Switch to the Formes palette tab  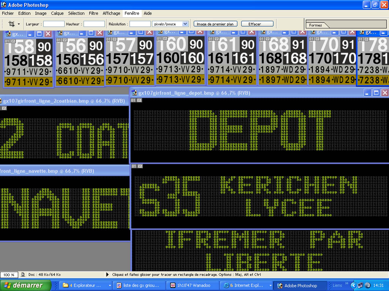point(316,25)
